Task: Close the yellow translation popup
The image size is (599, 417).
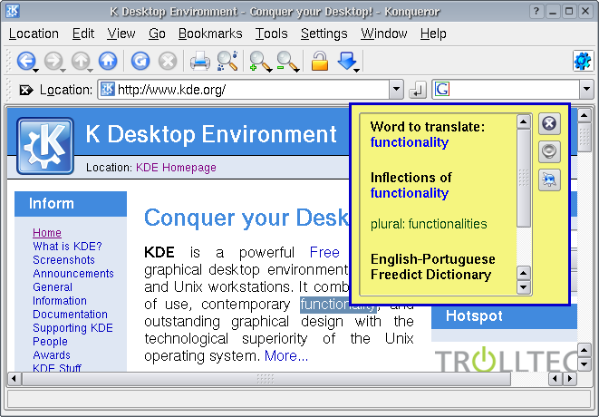Action: coord(549,124)
